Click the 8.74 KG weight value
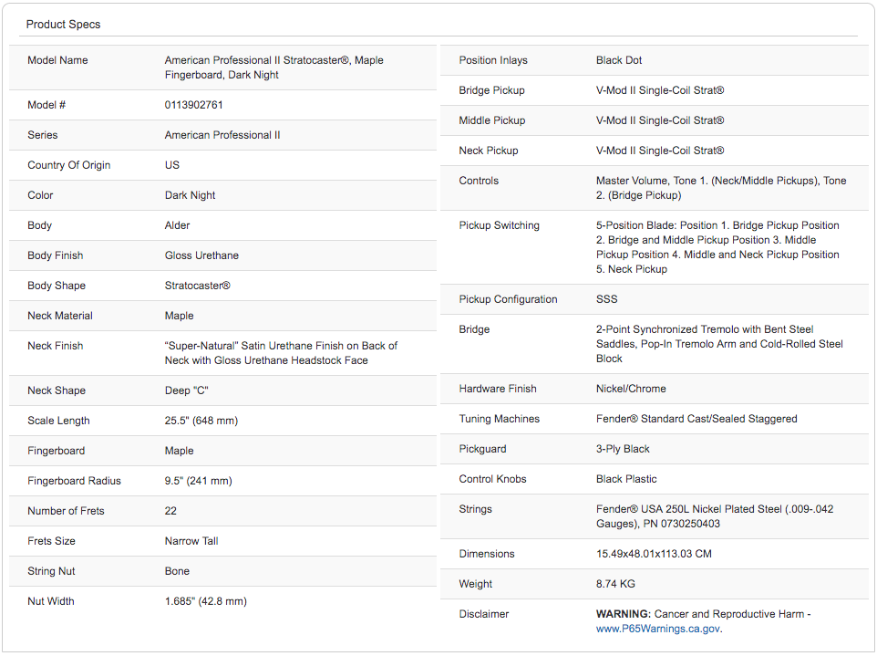877x656 pixels. pos(616,584)
